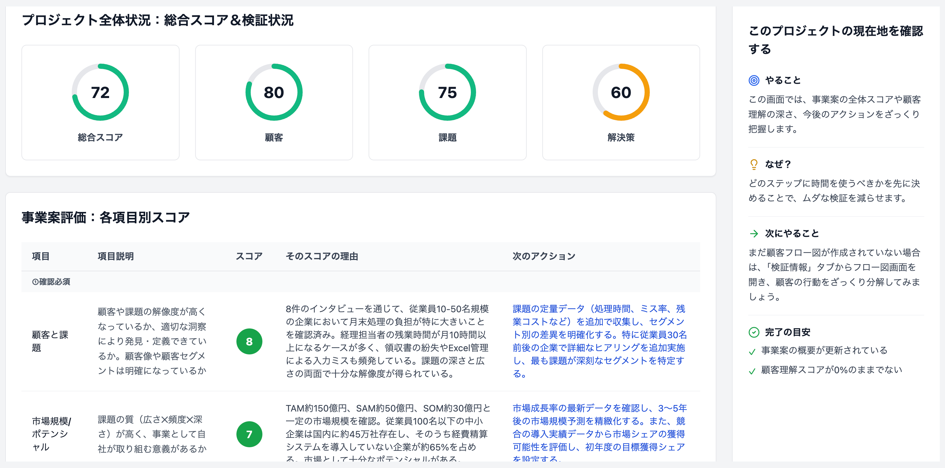Click the ①確認必須 section row
Image resolution: width=945 pixels, height=468 pixels.
[51, 282]
